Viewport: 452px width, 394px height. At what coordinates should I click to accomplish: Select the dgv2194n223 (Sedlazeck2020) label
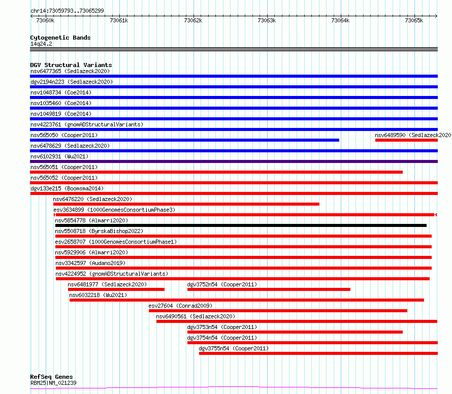point(72,82)
